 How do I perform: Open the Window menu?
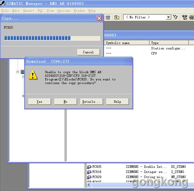[x=79, y=11]
